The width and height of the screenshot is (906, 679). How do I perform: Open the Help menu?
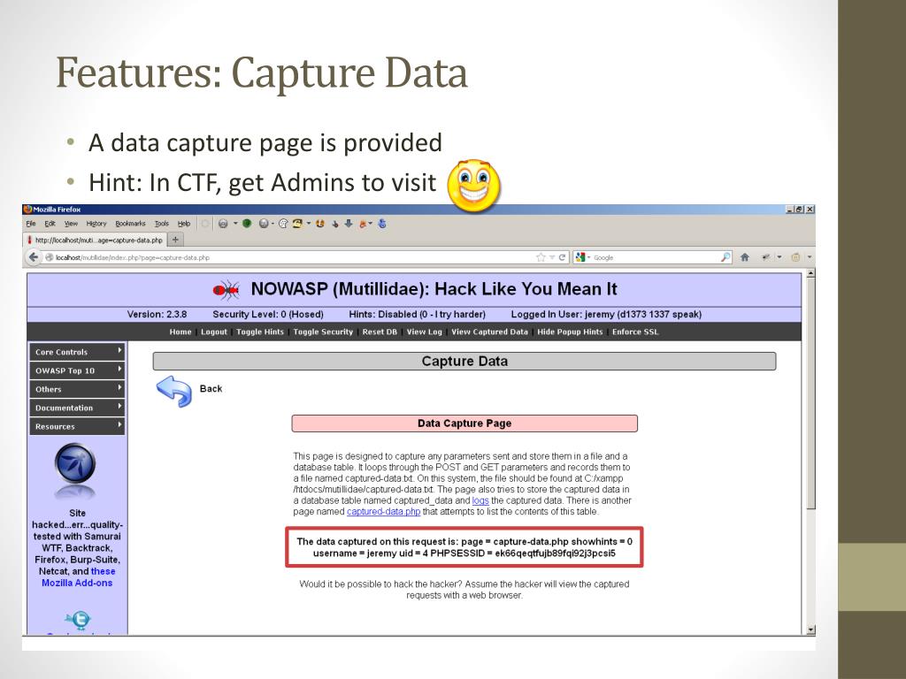(x=184, y=224)
